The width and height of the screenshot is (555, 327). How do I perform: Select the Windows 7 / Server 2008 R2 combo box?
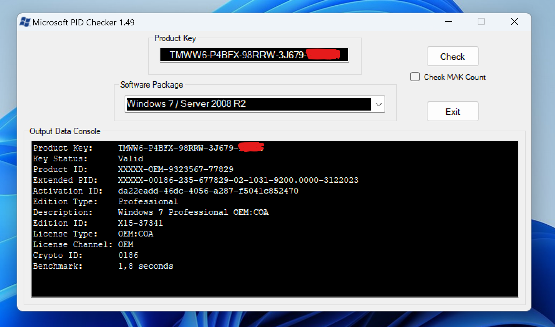point(255,104)
